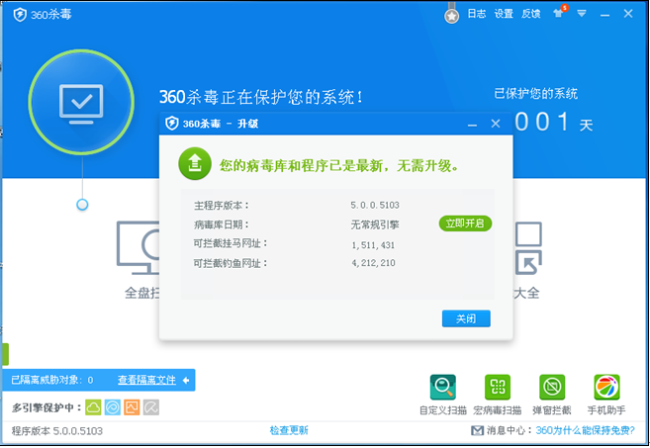Click the 您的病毒库和程序已是最新 message
Image resolution: width=650 pixels, height=448 pixels.
click(x=339, y=166)
